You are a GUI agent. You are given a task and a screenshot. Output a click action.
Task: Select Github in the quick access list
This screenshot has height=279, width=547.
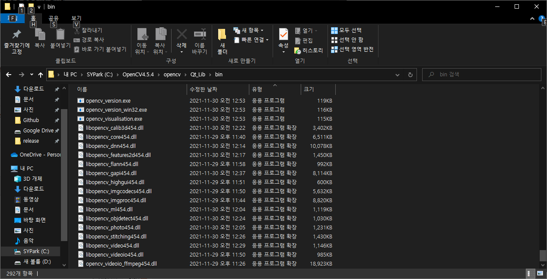pyautogui.click(x=31, y=120)
